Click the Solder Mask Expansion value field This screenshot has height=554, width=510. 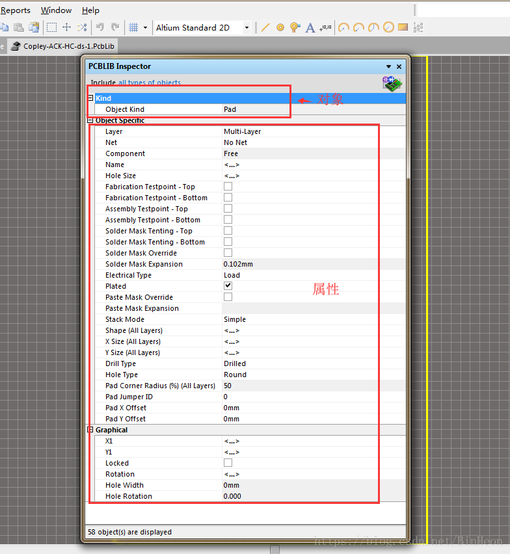click(312, 264)
